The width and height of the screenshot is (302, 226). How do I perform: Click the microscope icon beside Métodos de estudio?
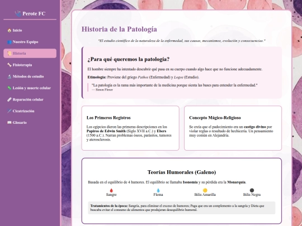[10, 76]
